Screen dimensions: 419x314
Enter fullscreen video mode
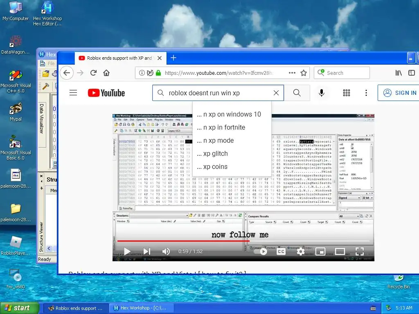(360, 251)
